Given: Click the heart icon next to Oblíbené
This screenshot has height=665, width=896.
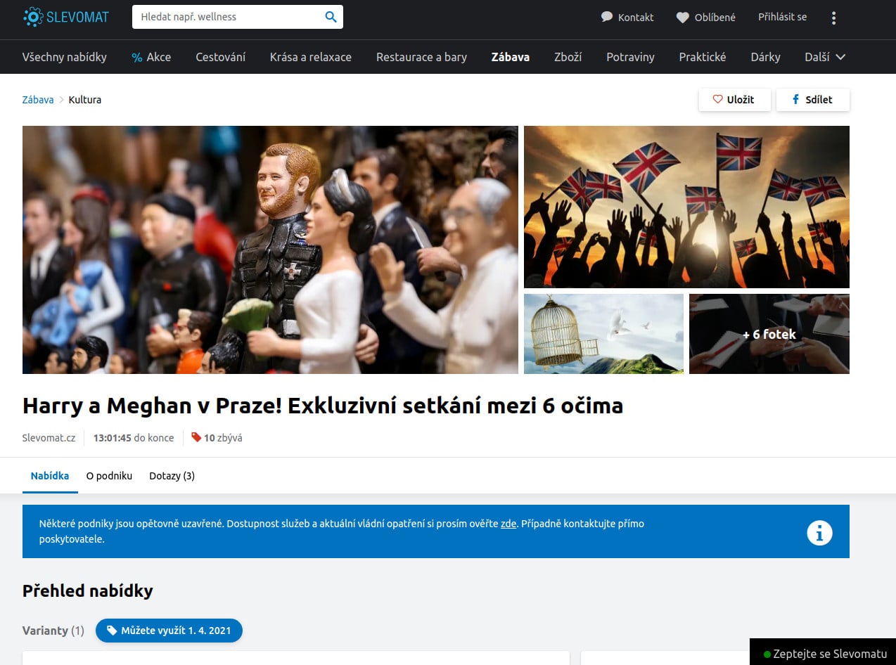Looking at the screenshot, I should pos(681,16).
